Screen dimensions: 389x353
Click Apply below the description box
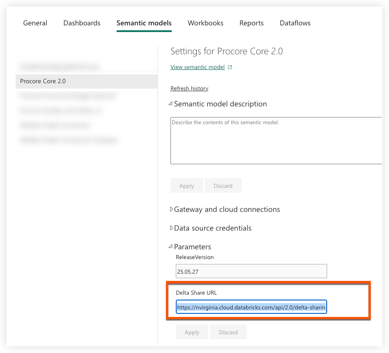[x=186, y=186]
